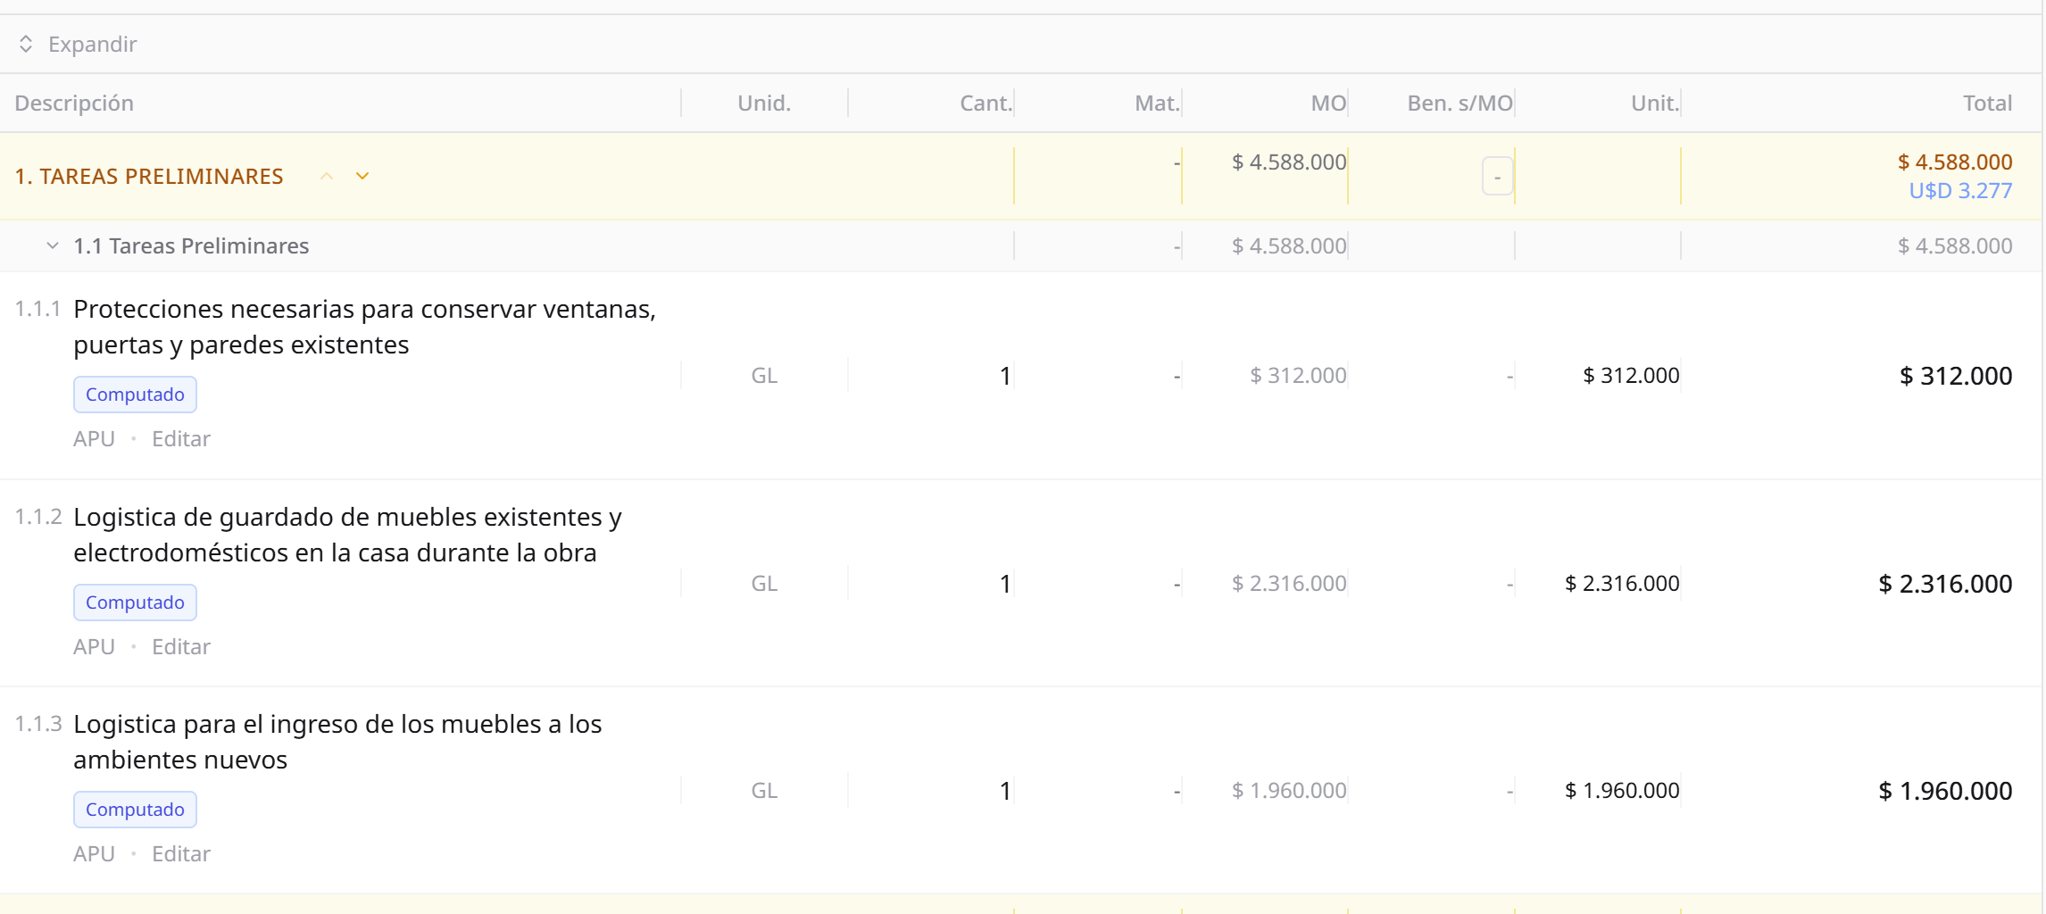Edit the Protecciones necesarias item
Screen dimensions: 2046x914
[x=181, y=438]
